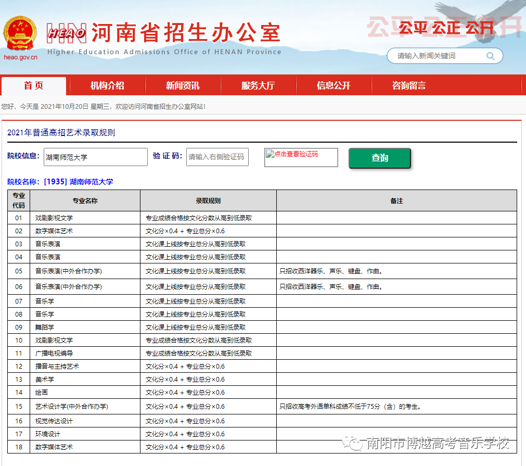Click the 备注 column header

[x=396, y=200]
